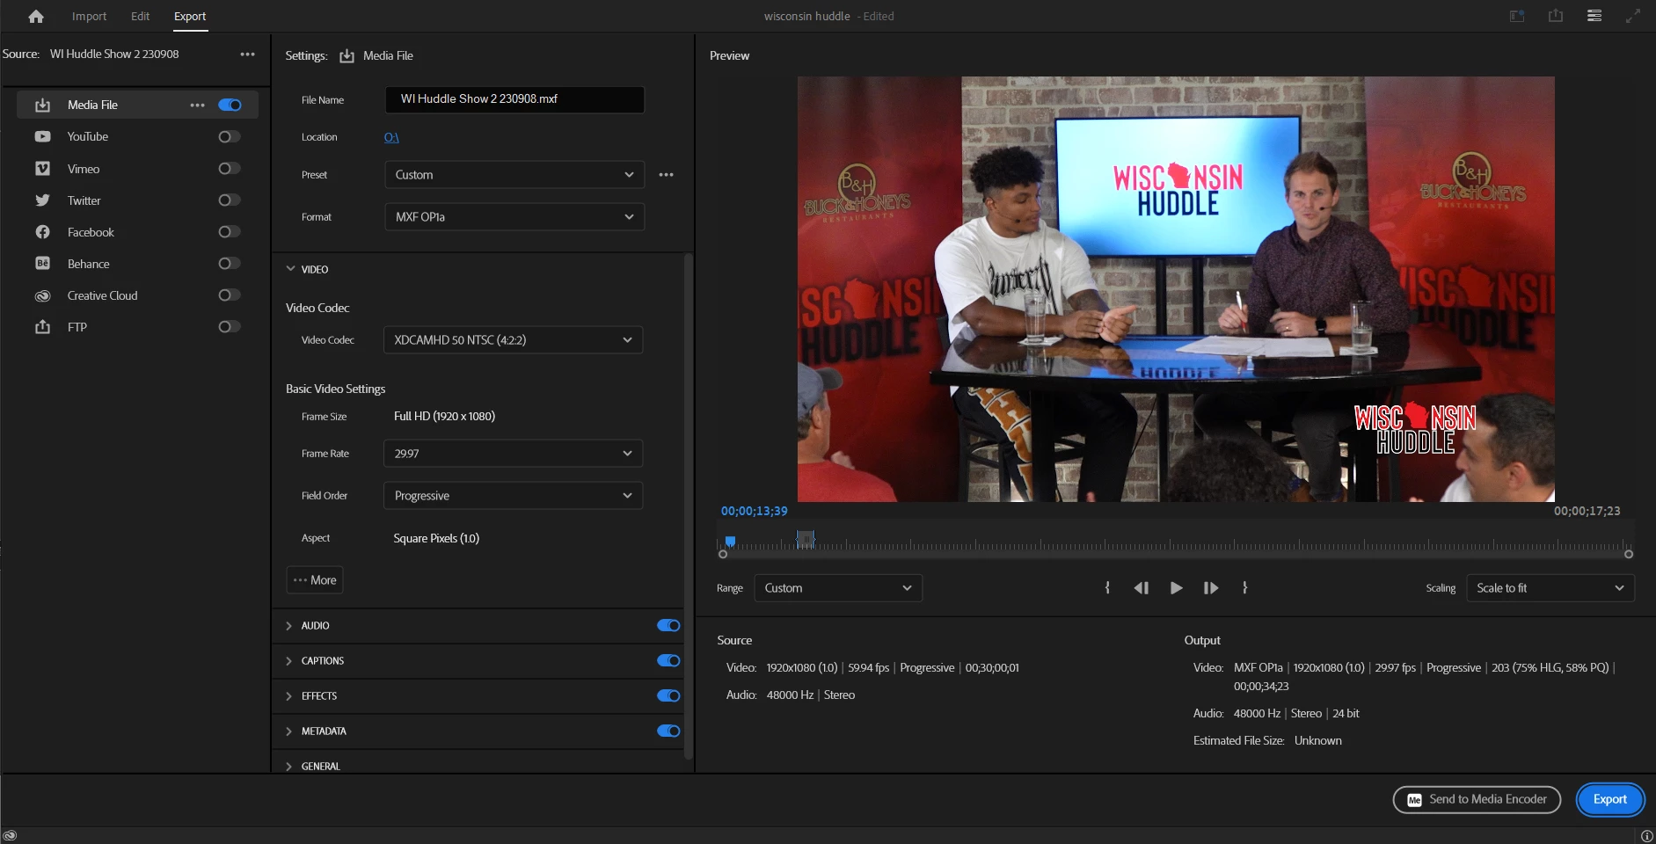This screenshot has height=844, width=1656.
Task: Click the Facebook destination icon
Action: [x=42, y=232]
